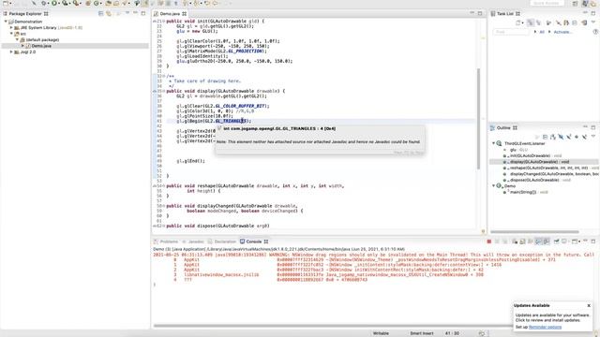Viewport: 600px width, 337px height.
Task: Click Task List help icon beside Activate
Action: point(595,32)
